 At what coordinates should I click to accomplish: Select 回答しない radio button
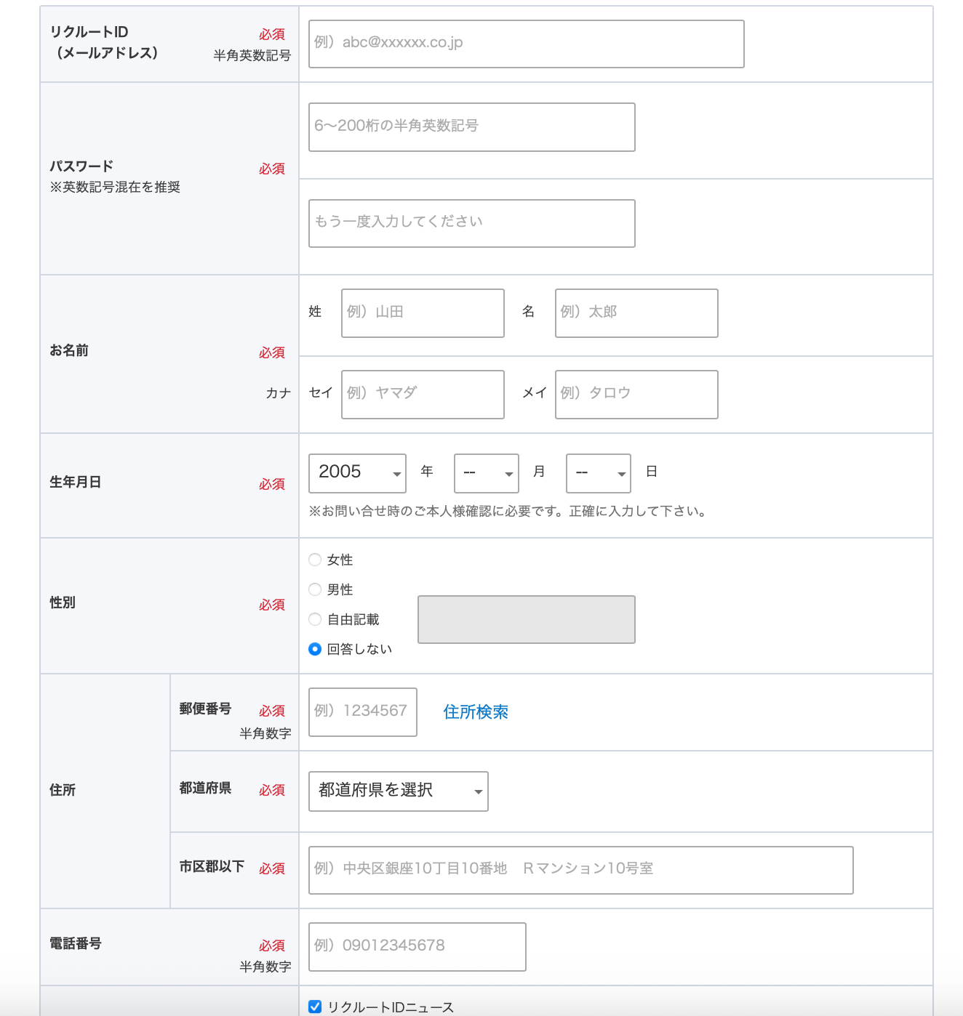click(x=315, y=649)
